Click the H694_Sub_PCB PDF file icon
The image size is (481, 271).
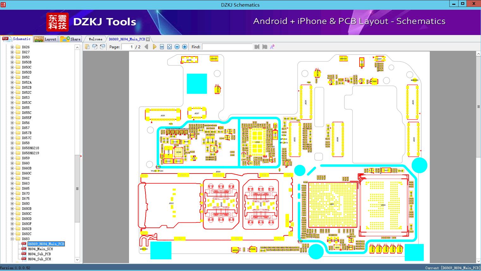click(x=24, y=254)
